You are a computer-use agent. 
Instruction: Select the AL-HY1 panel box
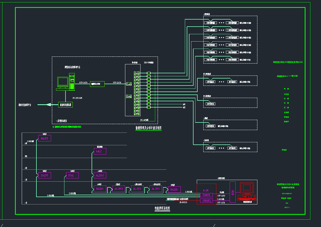pyautogui.click(x=155, y=189)
